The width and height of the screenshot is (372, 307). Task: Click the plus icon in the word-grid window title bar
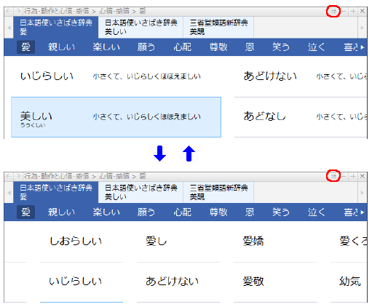[353, 176]
